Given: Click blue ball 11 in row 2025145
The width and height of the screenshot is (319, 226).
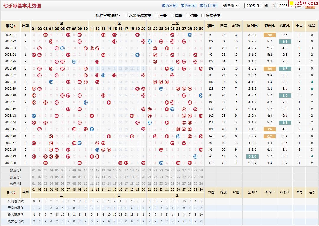Looking at the screenshot, I should pyautogui.click(x=91, y=129).
